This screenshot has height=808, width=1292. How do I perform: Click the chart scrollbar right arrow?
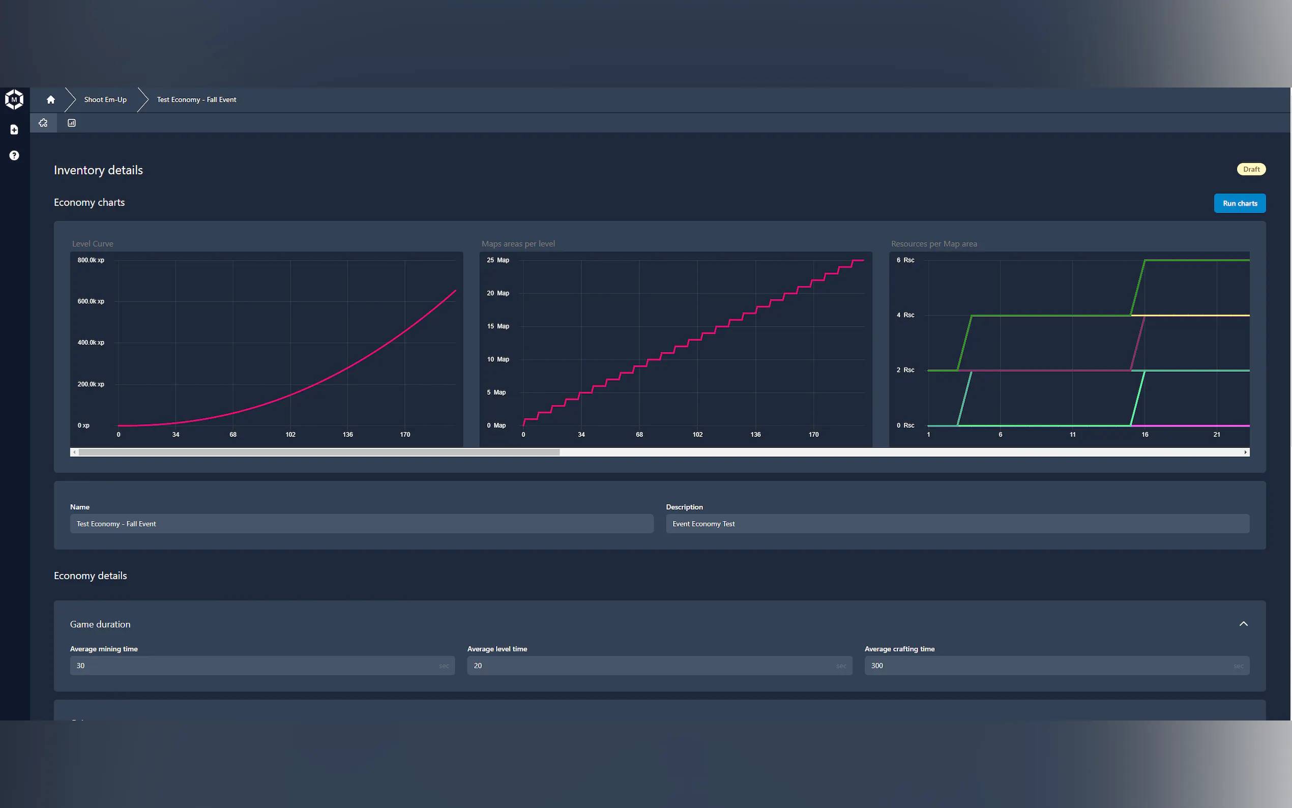tap(1245, 452)
